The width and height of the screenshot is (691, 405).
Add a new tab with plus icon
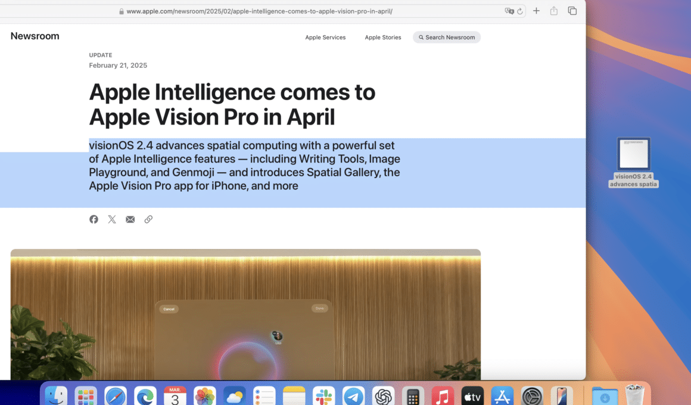coord(536,11)
